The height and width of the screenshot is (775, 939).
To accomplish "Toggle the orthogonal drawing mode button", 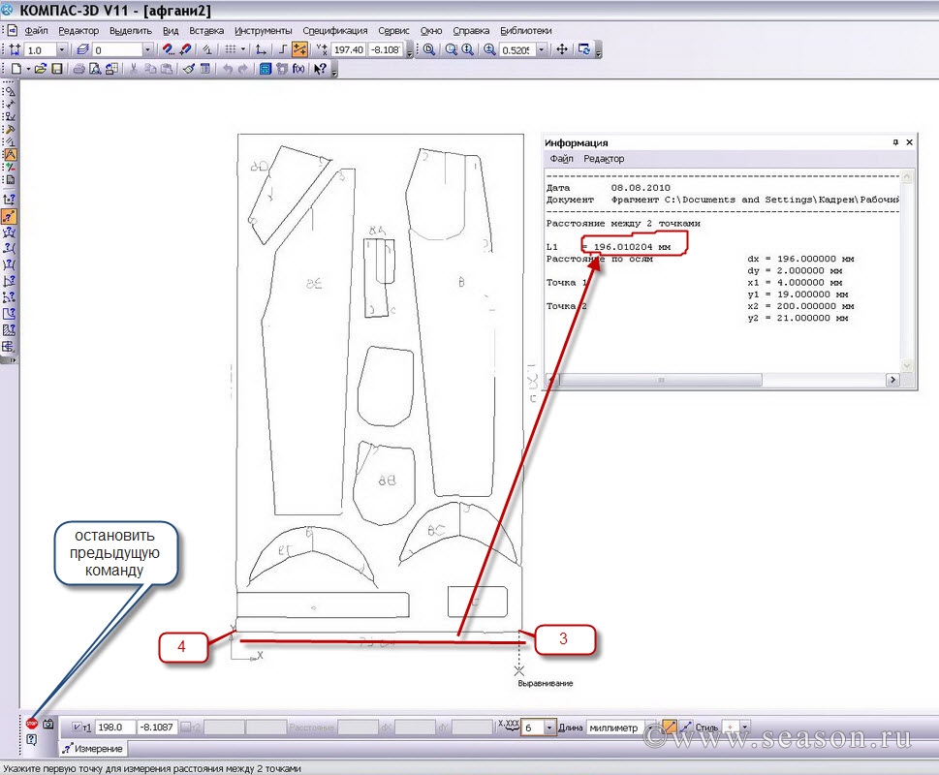I will click(281, 49).
